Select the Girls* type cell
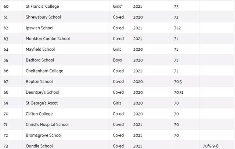The height and width of the screenshot is (149, 235). coord(118,7)
